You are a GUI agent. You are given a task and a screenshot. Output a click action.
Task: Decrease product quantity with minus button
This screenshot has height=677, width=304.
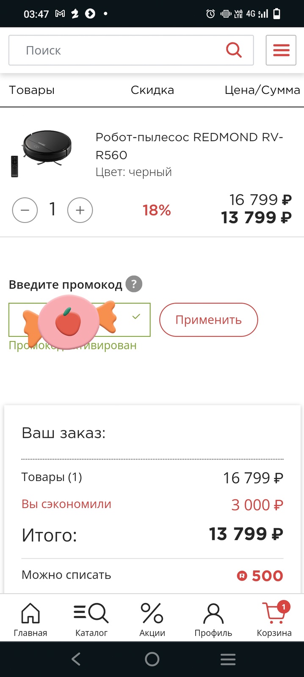(25, 210)
